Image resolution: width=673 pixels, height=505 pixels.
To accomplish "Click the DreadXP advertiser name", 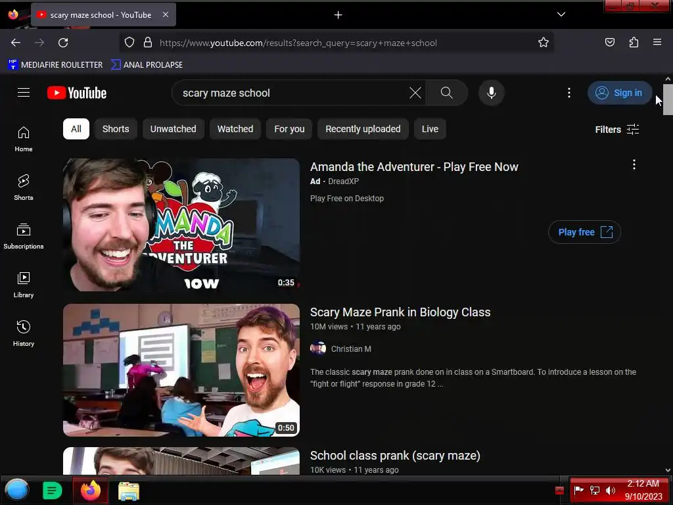I will coord(343,181).
